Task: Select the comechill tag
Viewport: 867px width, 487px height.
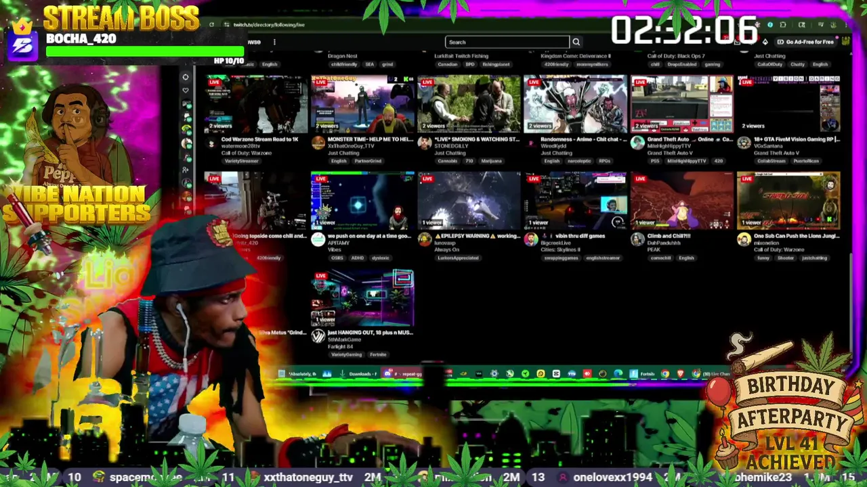Action: point(660,258)
